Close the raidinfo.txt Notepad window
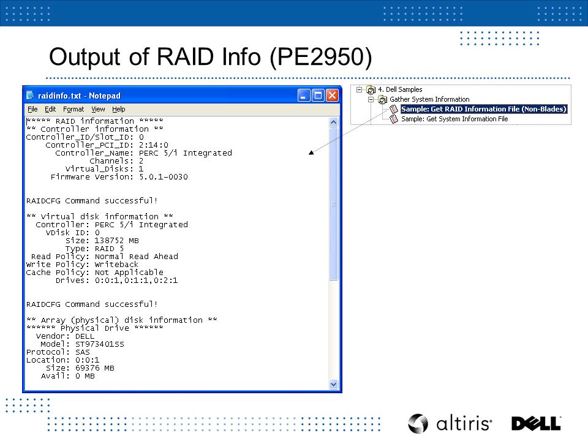The height and width of the screenshot is (441, 588). (x=332, y=96)
